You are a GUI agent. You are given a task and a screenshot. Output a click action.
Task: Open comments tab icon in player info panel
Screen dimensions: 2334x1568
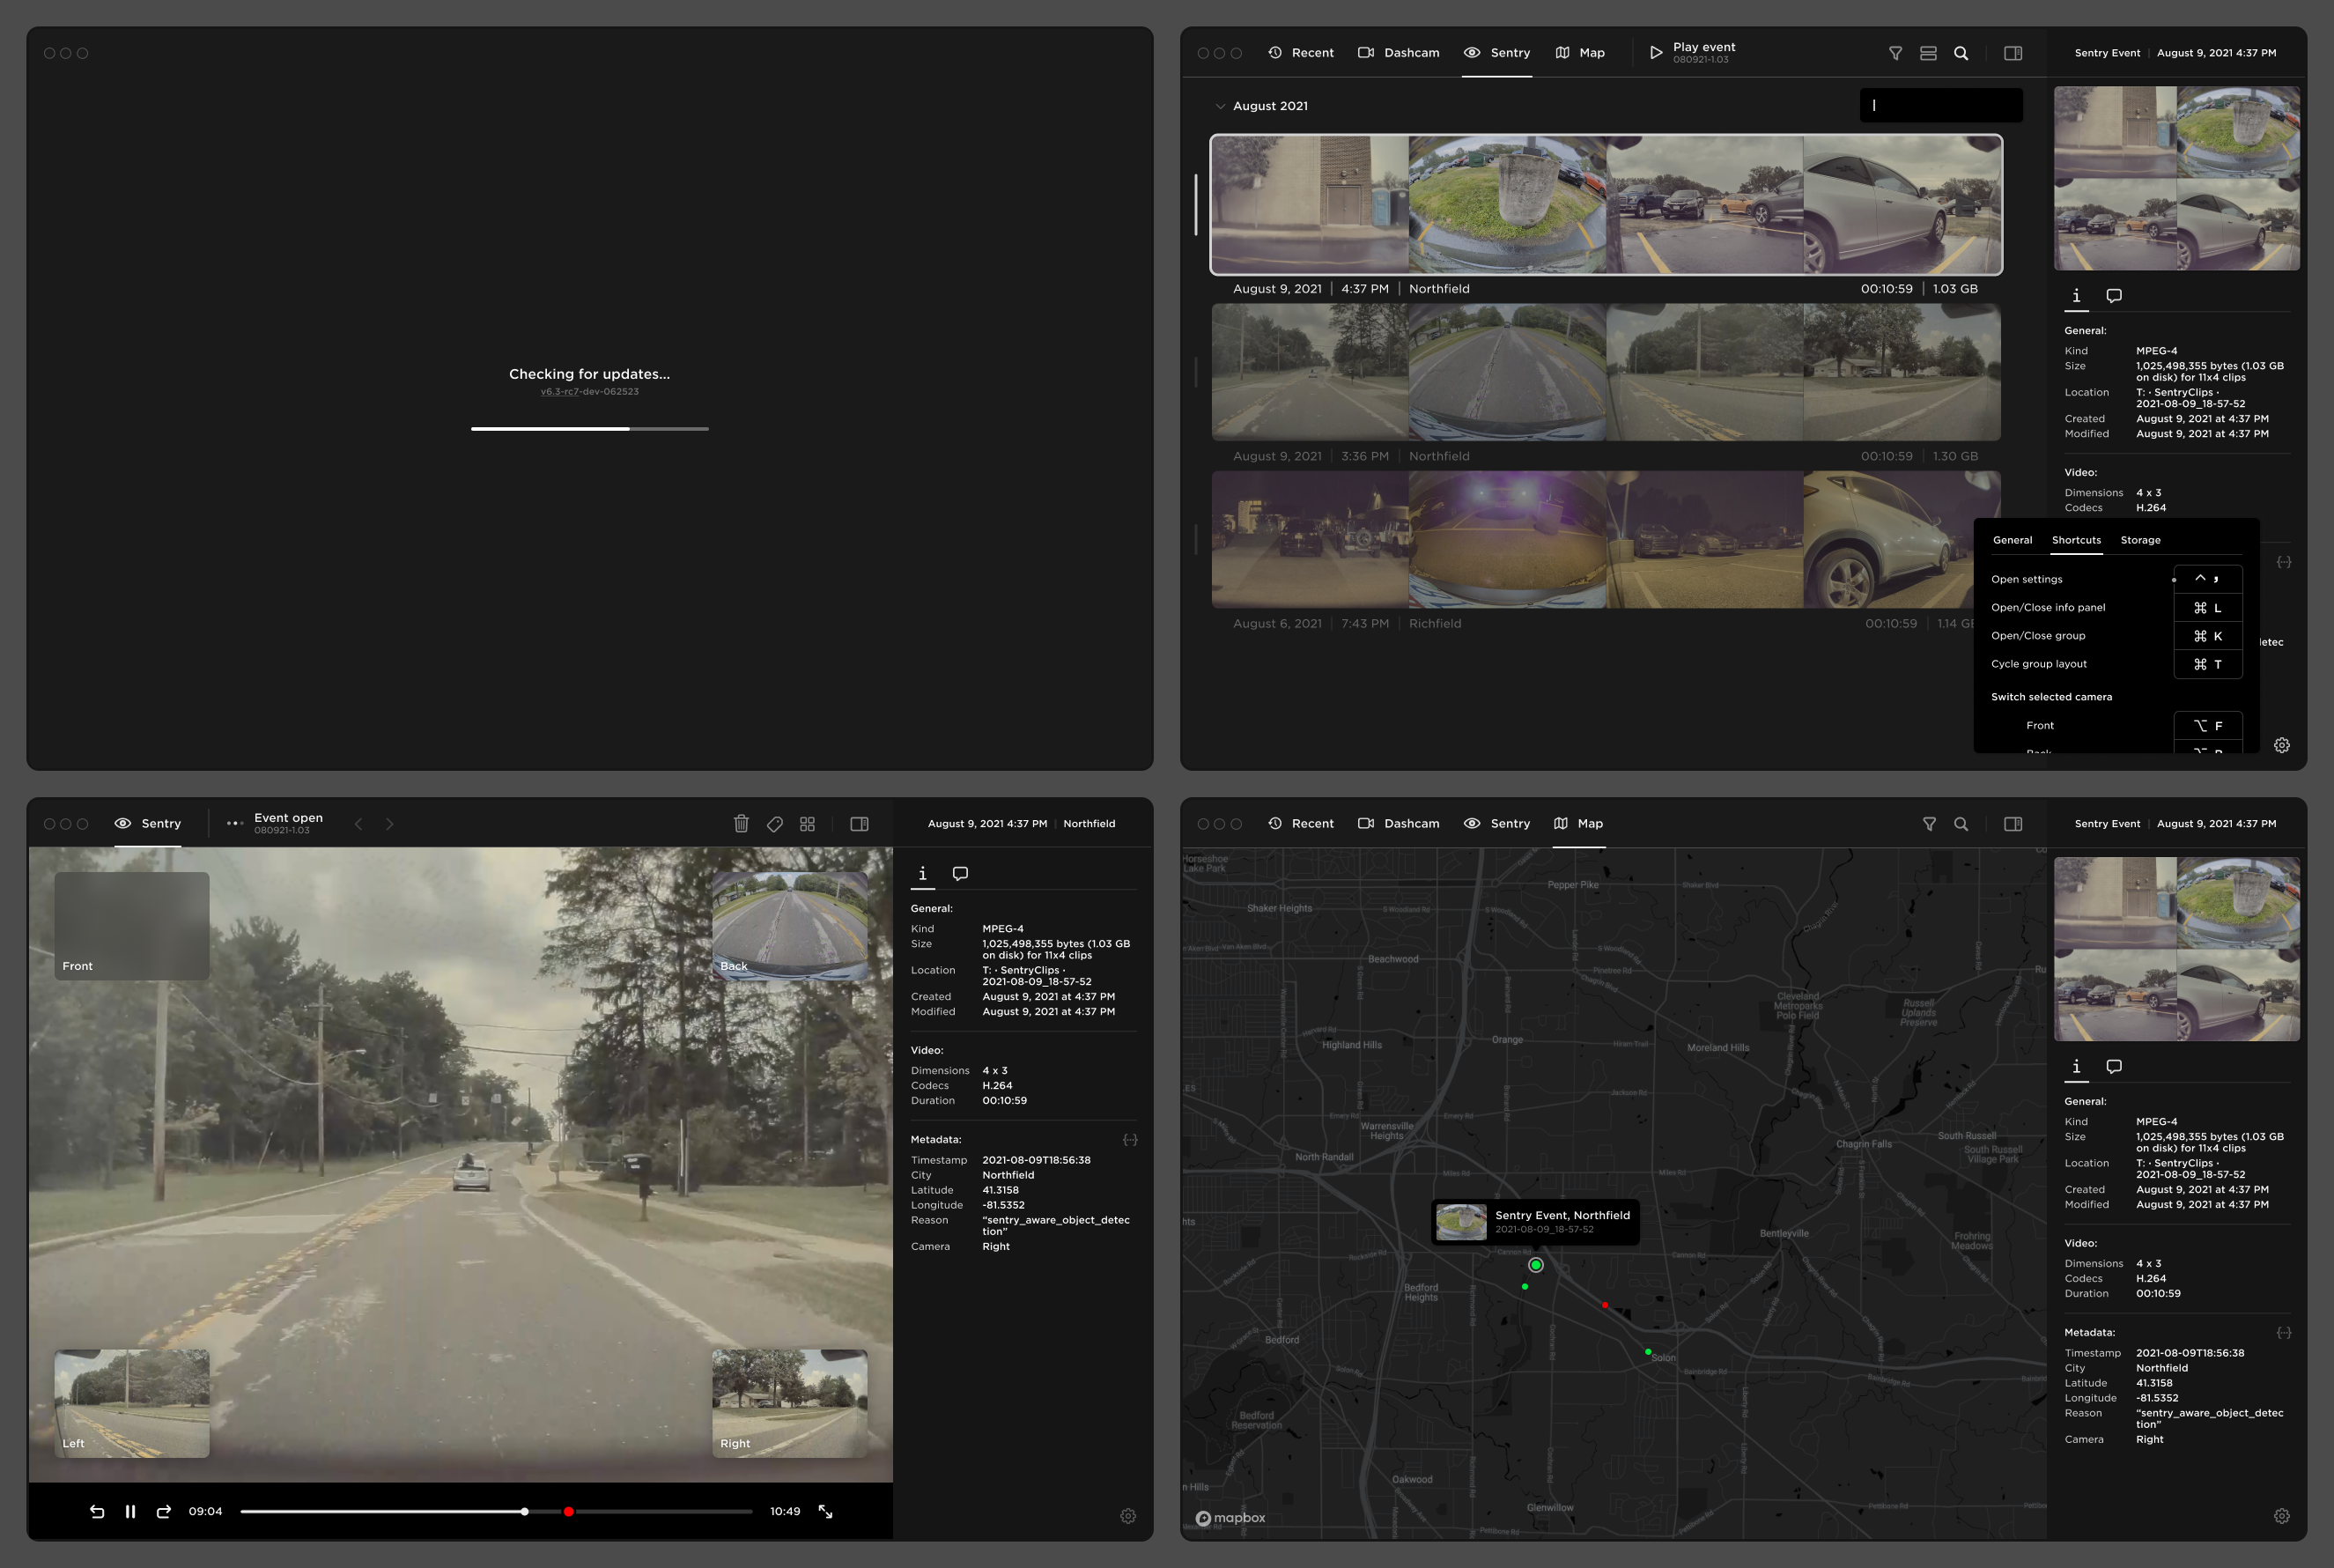[x=960, y=874]
